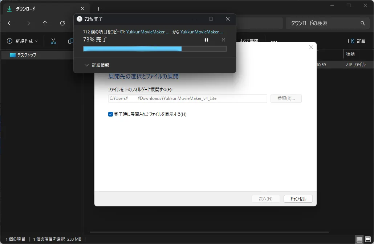Switch to details list view icon
Image resolution: width=374 pixels, height=244 pixels.
pyautogui.click(x=359, y=239)
